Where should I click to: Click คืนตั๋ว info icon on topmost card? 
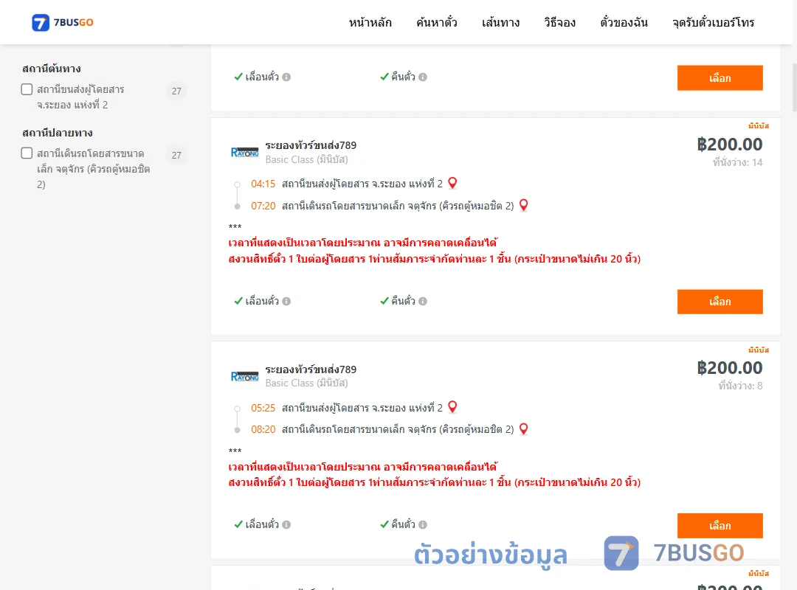(423, 77)
